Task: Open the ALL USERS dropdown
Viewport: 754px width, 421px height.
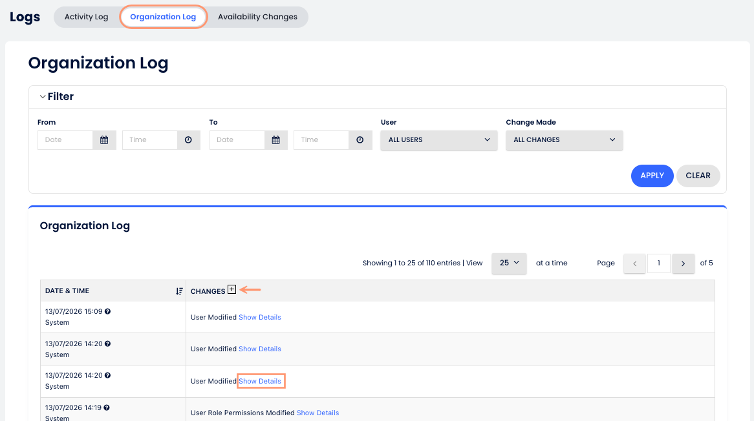Action: [439, 140]
